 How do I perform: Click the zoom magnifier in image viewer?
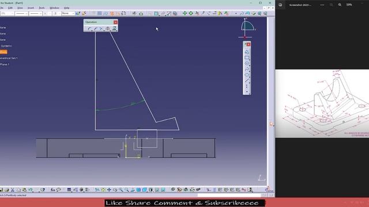click(340, 5)
